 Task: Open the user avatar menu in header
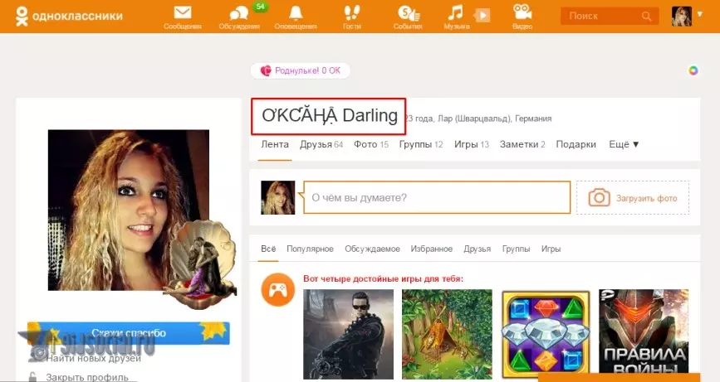point(682,16)
